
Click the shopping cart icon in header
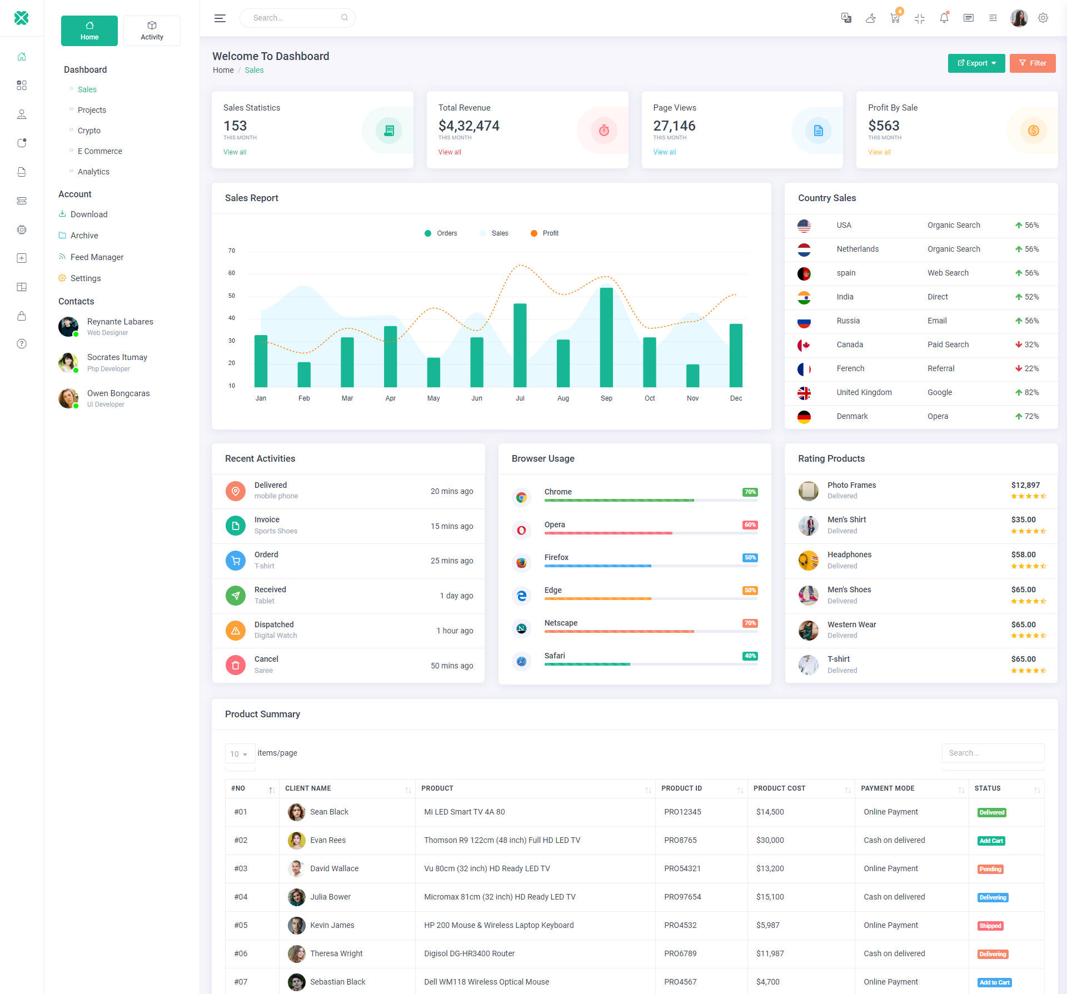click(x=895, y=18)
